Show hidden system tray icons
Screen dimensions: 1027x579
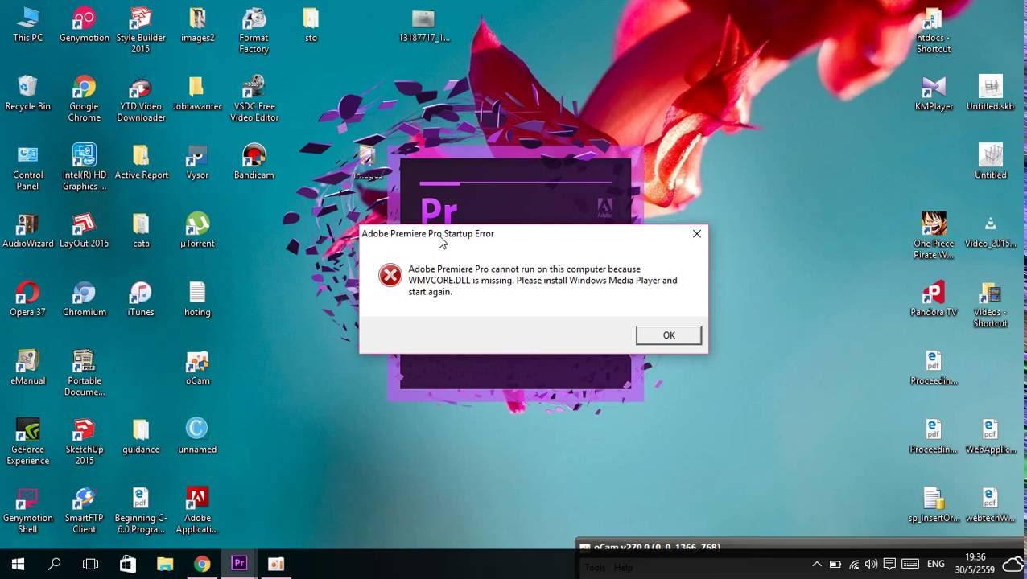816,565
